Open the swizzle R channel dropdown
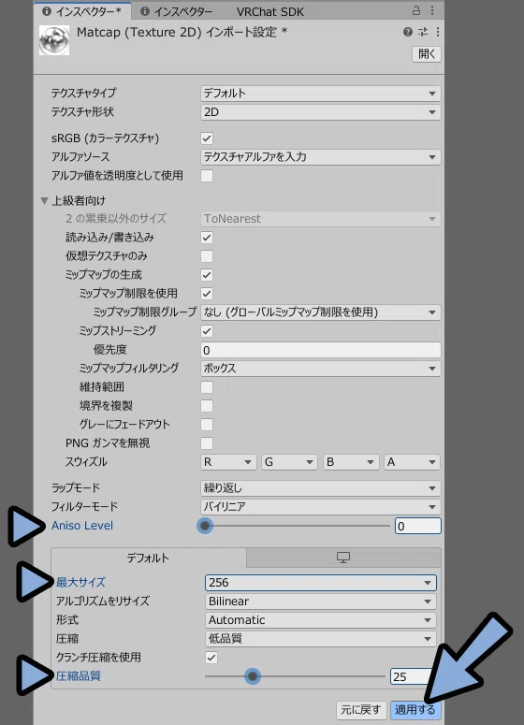This screenshot has height=725, width=524. pyautogui.click(x=228, y=462)
